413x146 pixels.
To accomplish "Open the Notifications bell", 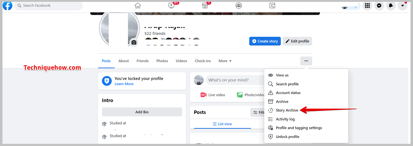I will click(x=391, y=6).
